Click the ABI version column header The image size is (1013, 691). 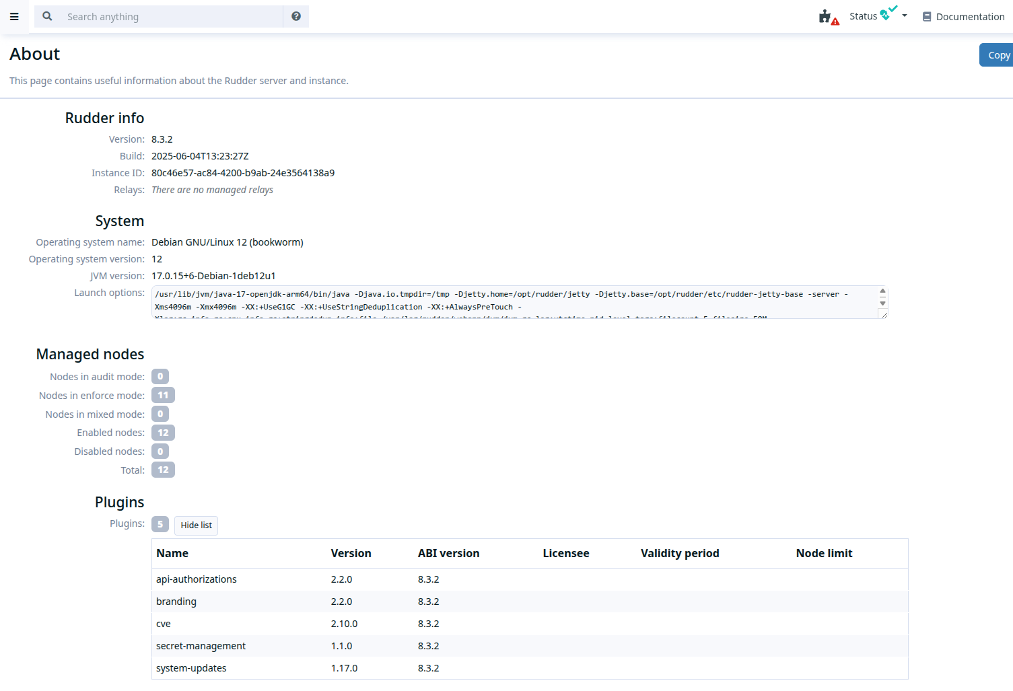click(448, 553)
